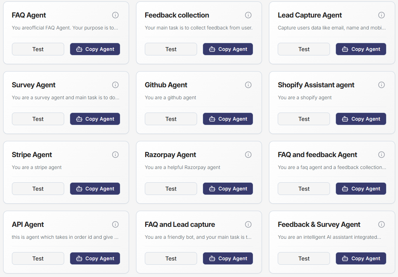Click info on Feedback & Survey Agent card
Screen dimensions: 398x277
[x=382, y=224]
